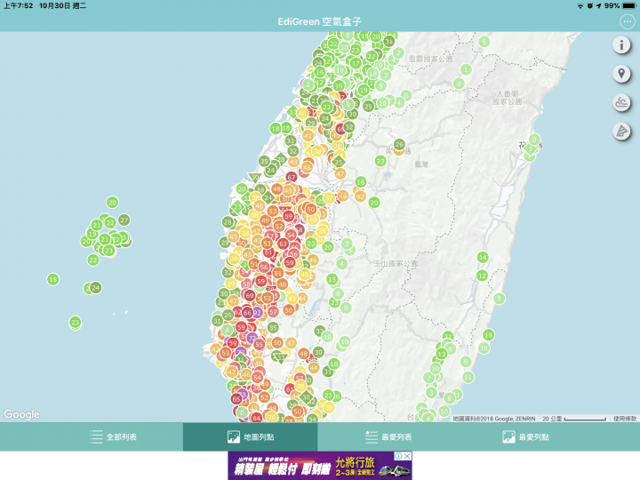Select the dark red 67 sensor marker
This screenshot has width=640, height=480.
pyautogui.click(x=291, y=177)
